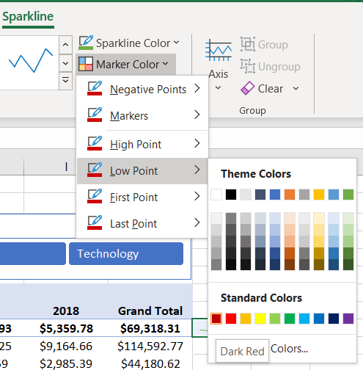Select the High Point menu entry
Image resolution: width=363 pixels, height=370 pixels.
click(x=142, y=144)
